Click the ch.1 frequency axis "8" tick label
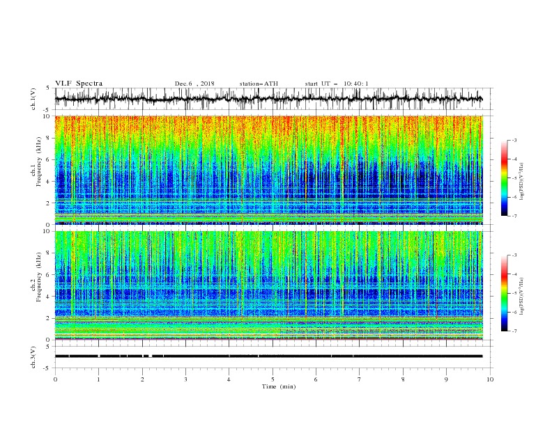This screenshot has width=552, height=426. tap(49, 138)
